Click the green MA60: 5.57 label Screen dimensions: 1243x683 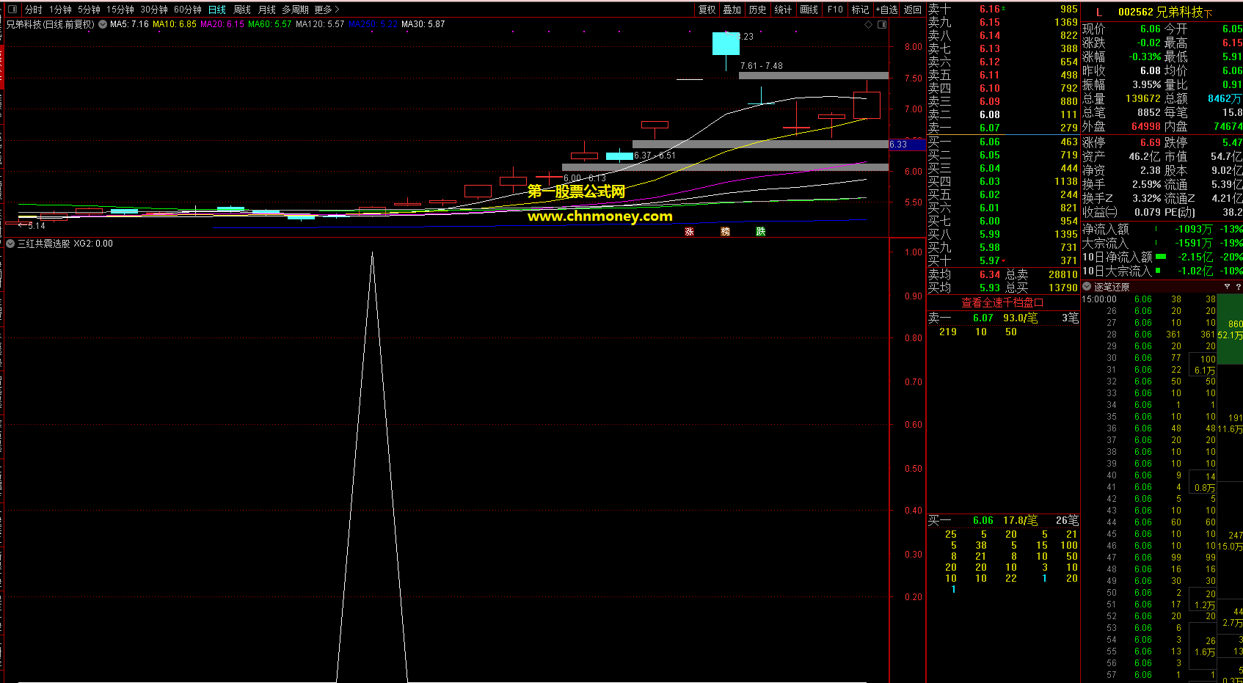(269, 24)
